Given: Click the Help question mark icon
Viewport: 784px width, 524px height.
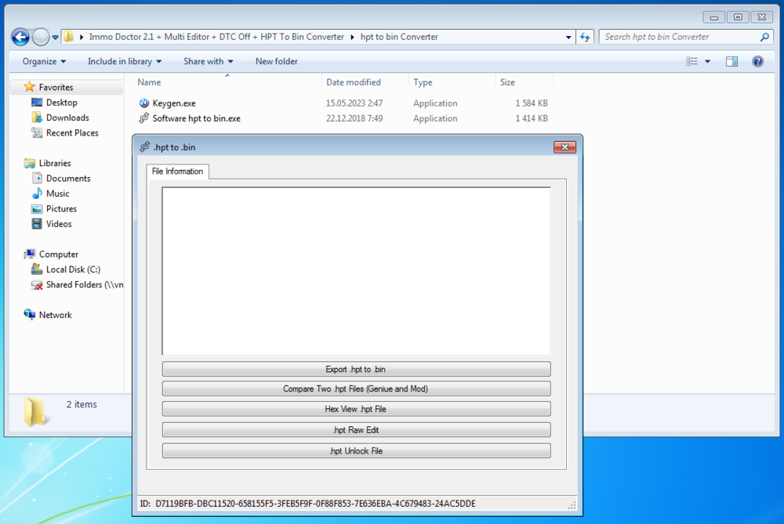Looking at the screenshot, I should [x=757, y=61].
